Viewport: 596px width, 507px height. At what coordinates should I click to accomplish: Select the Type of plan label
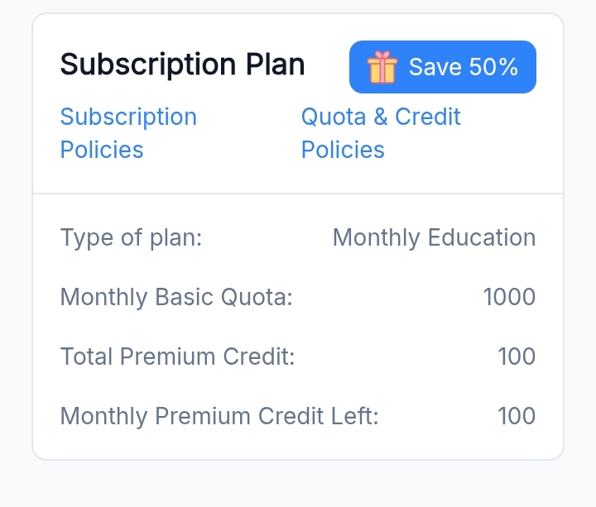(131, 238)
